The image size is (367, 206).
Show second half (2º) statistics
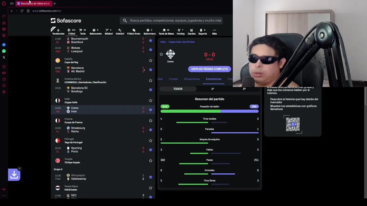click(244, 89)
